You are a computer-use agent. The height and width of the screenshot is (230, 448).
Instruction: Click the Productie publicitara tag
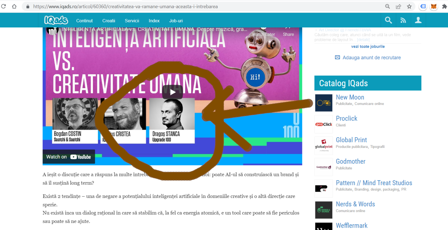click(x=352, y=147)
